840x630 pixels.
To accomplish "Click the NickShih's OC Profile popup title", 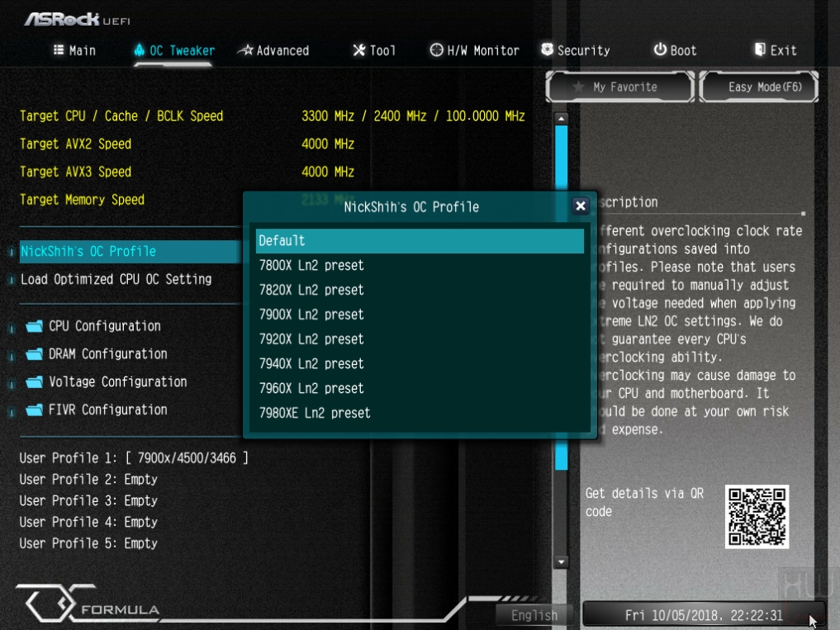I will click(411, 206).
